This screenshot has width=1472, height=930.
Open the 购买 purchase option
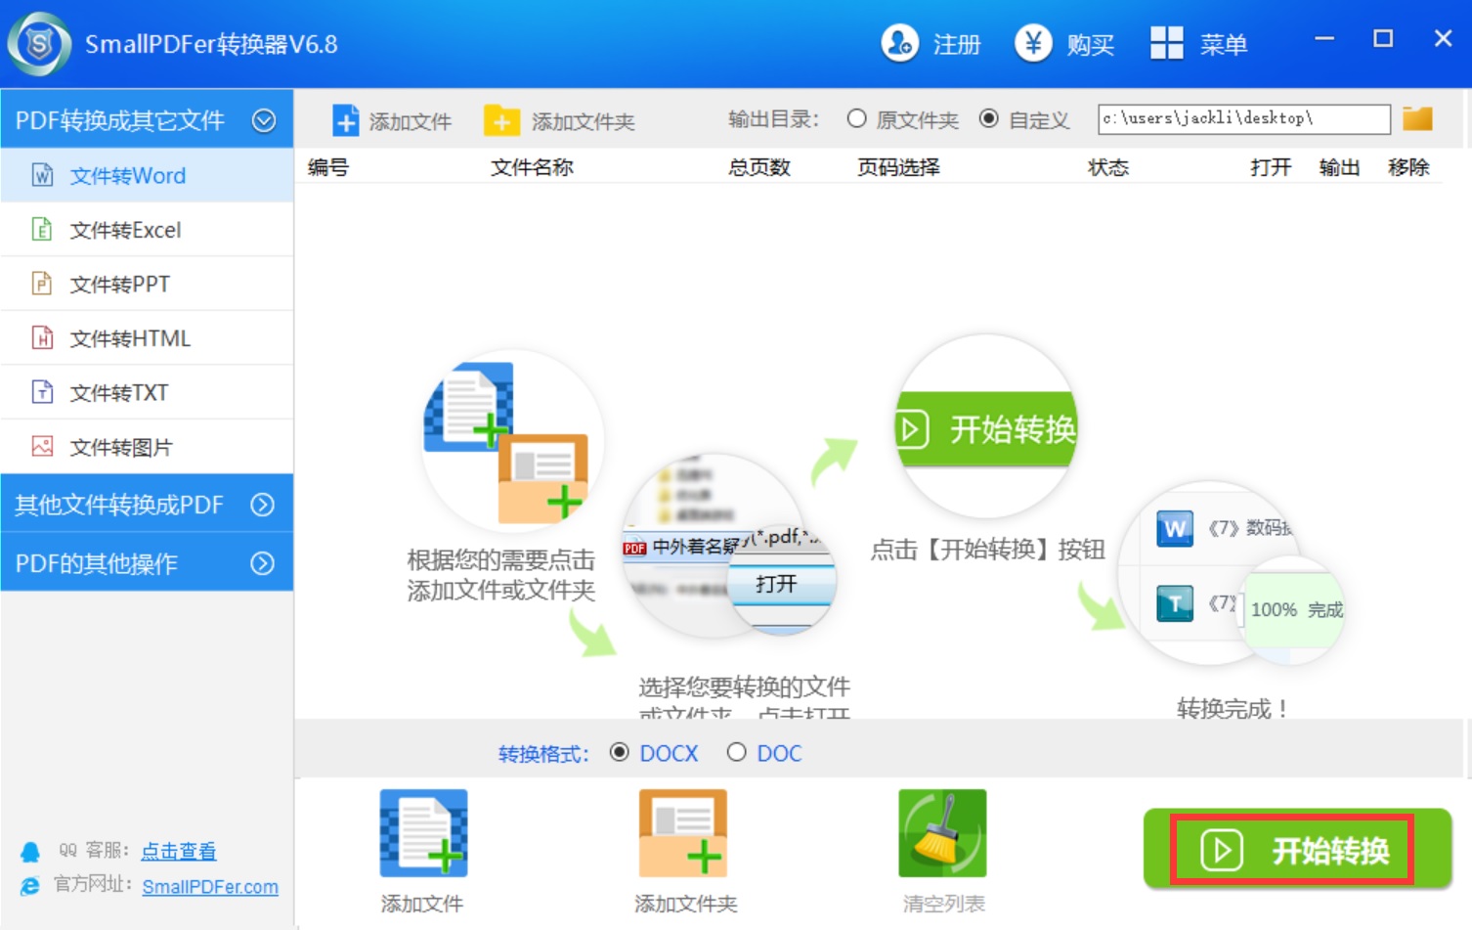pyautogui.click(x=1064, y=44)
